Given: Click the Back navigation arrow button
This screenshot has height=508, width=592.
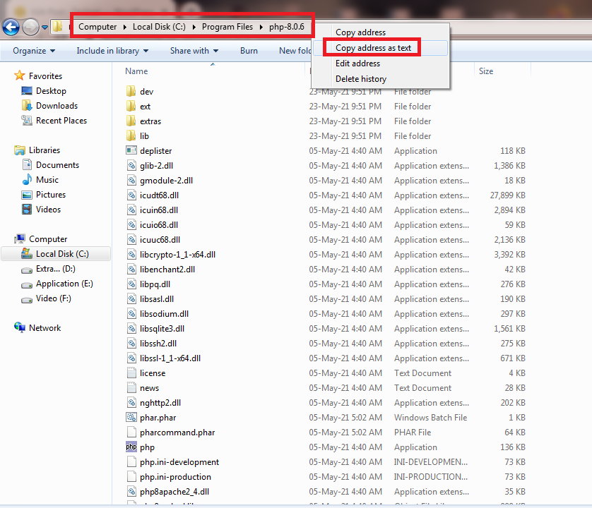Looking at the screenshot, I should click(x=11, y=27).
